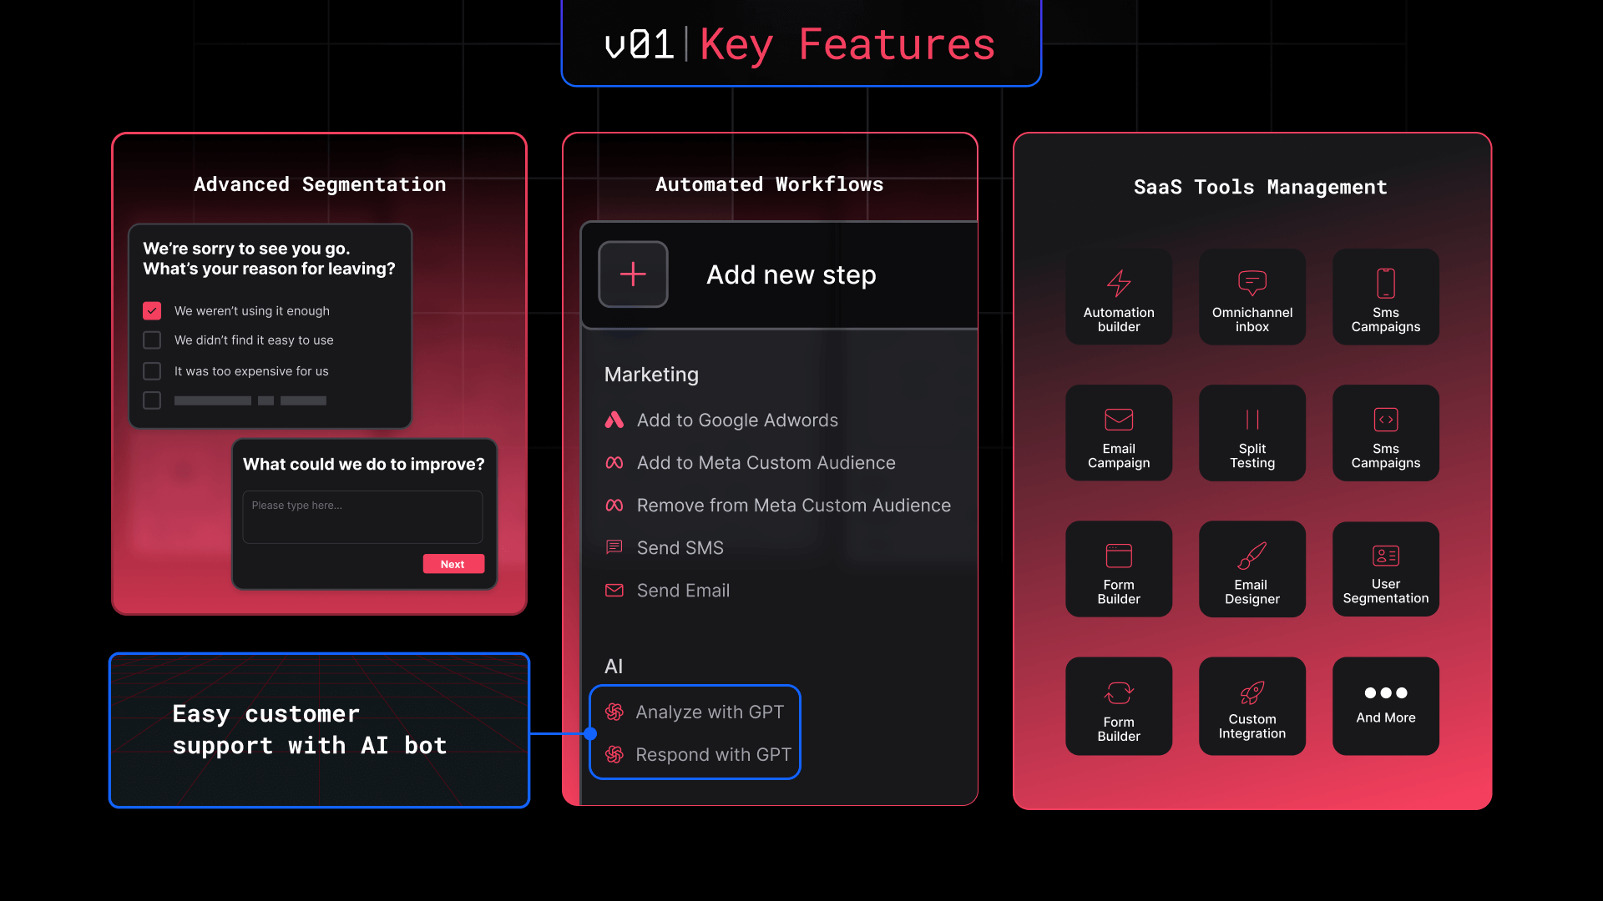The image size is (1603, 901).
Task: Open the Omnichannel inbox tile
Action: click(x=1252, y=297)
